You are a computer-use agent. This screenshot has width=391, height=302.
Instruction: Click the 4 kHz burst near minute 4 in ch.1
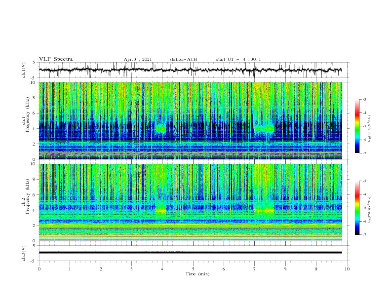pyautogui.click(x=160, y=128)
